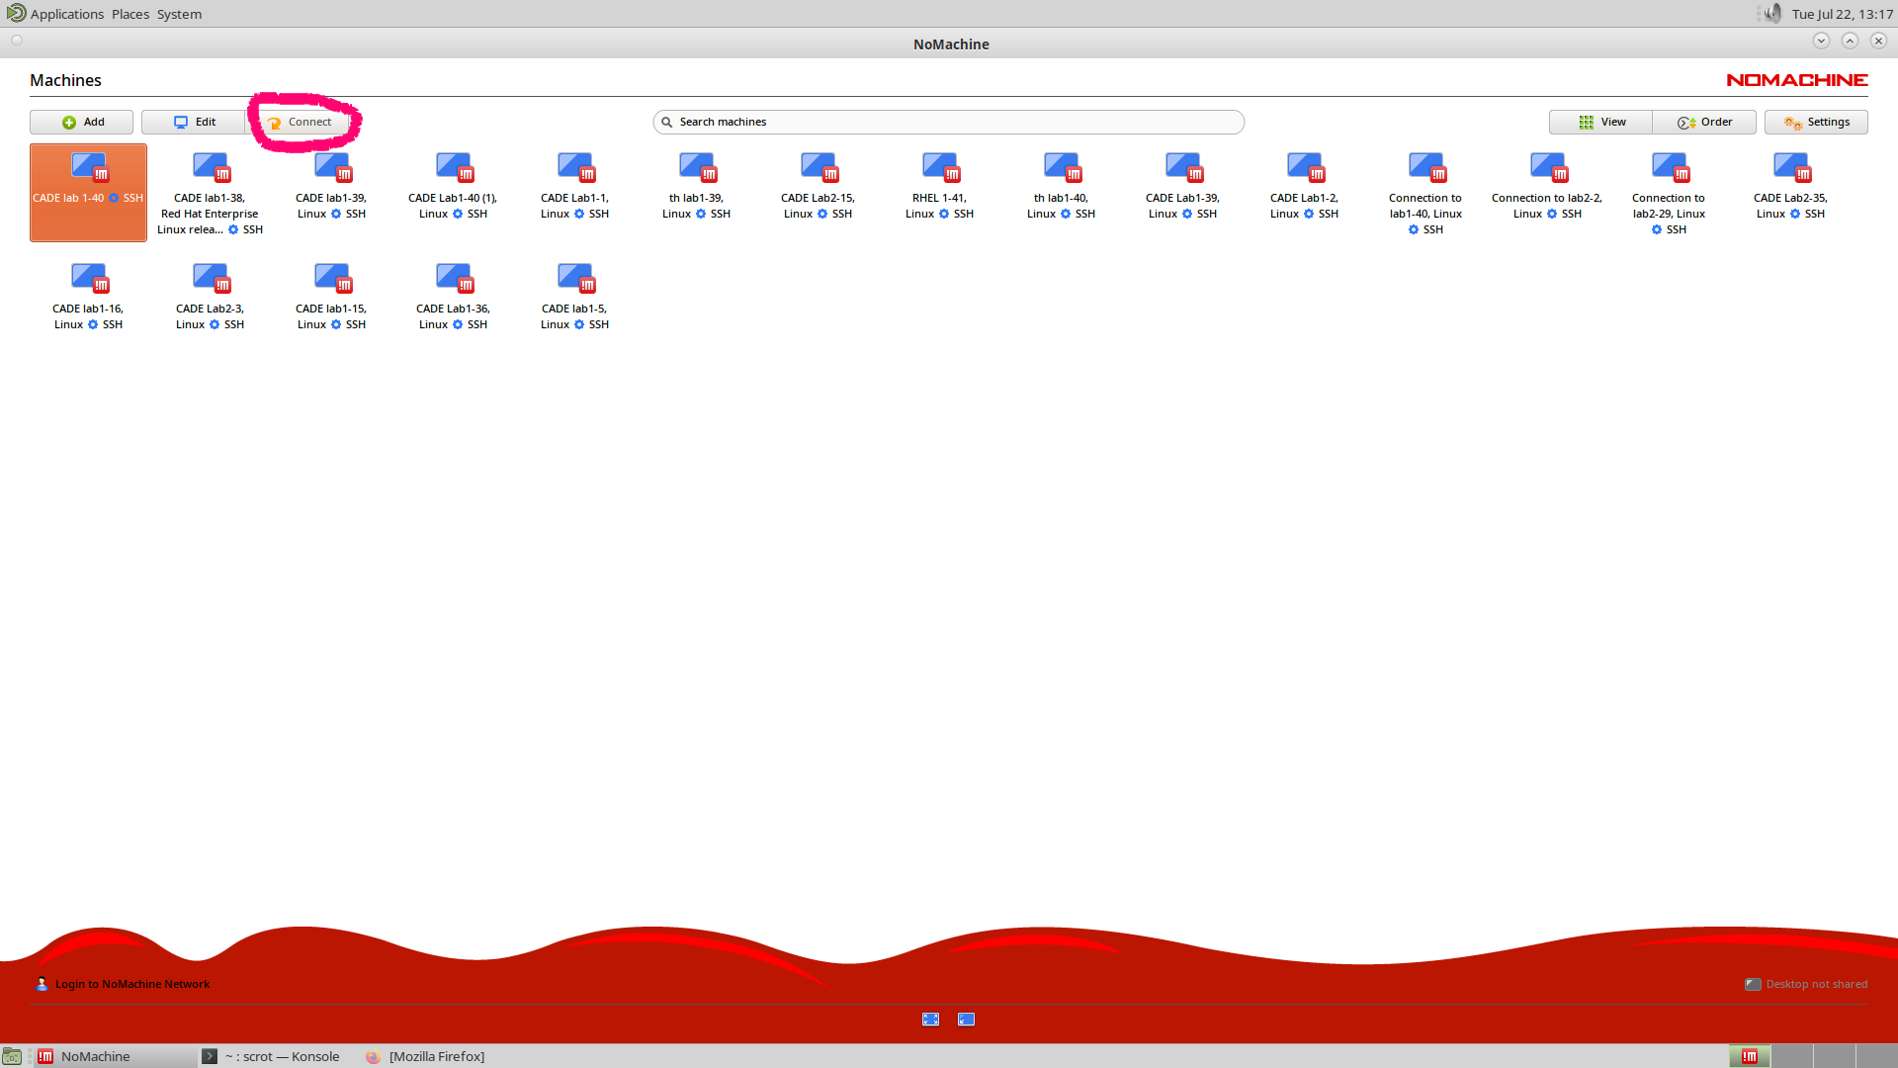Select the CADE lab 1-40 machine
Image resolution: width=1898 pixels, height=1068 pixels.
[x=88, y=193]
